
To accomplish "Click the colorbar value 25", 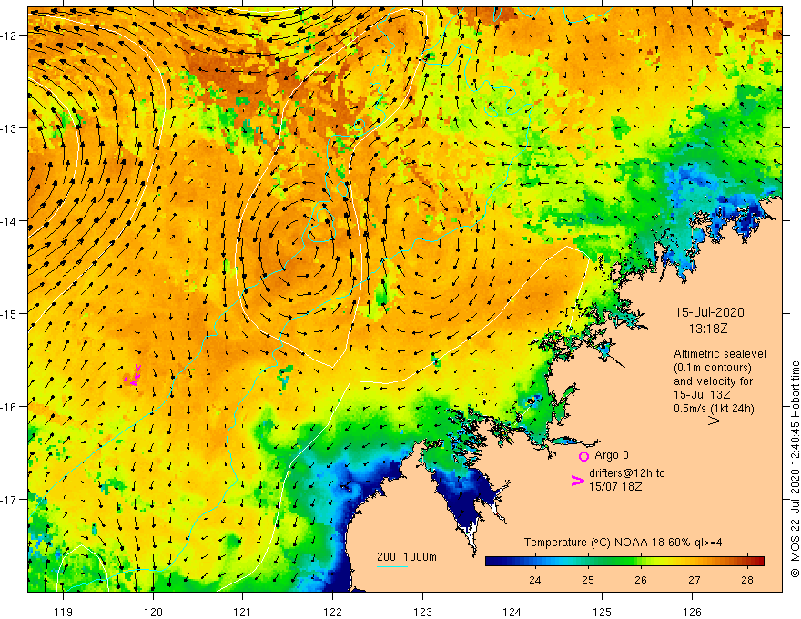I will coord(588,580).
